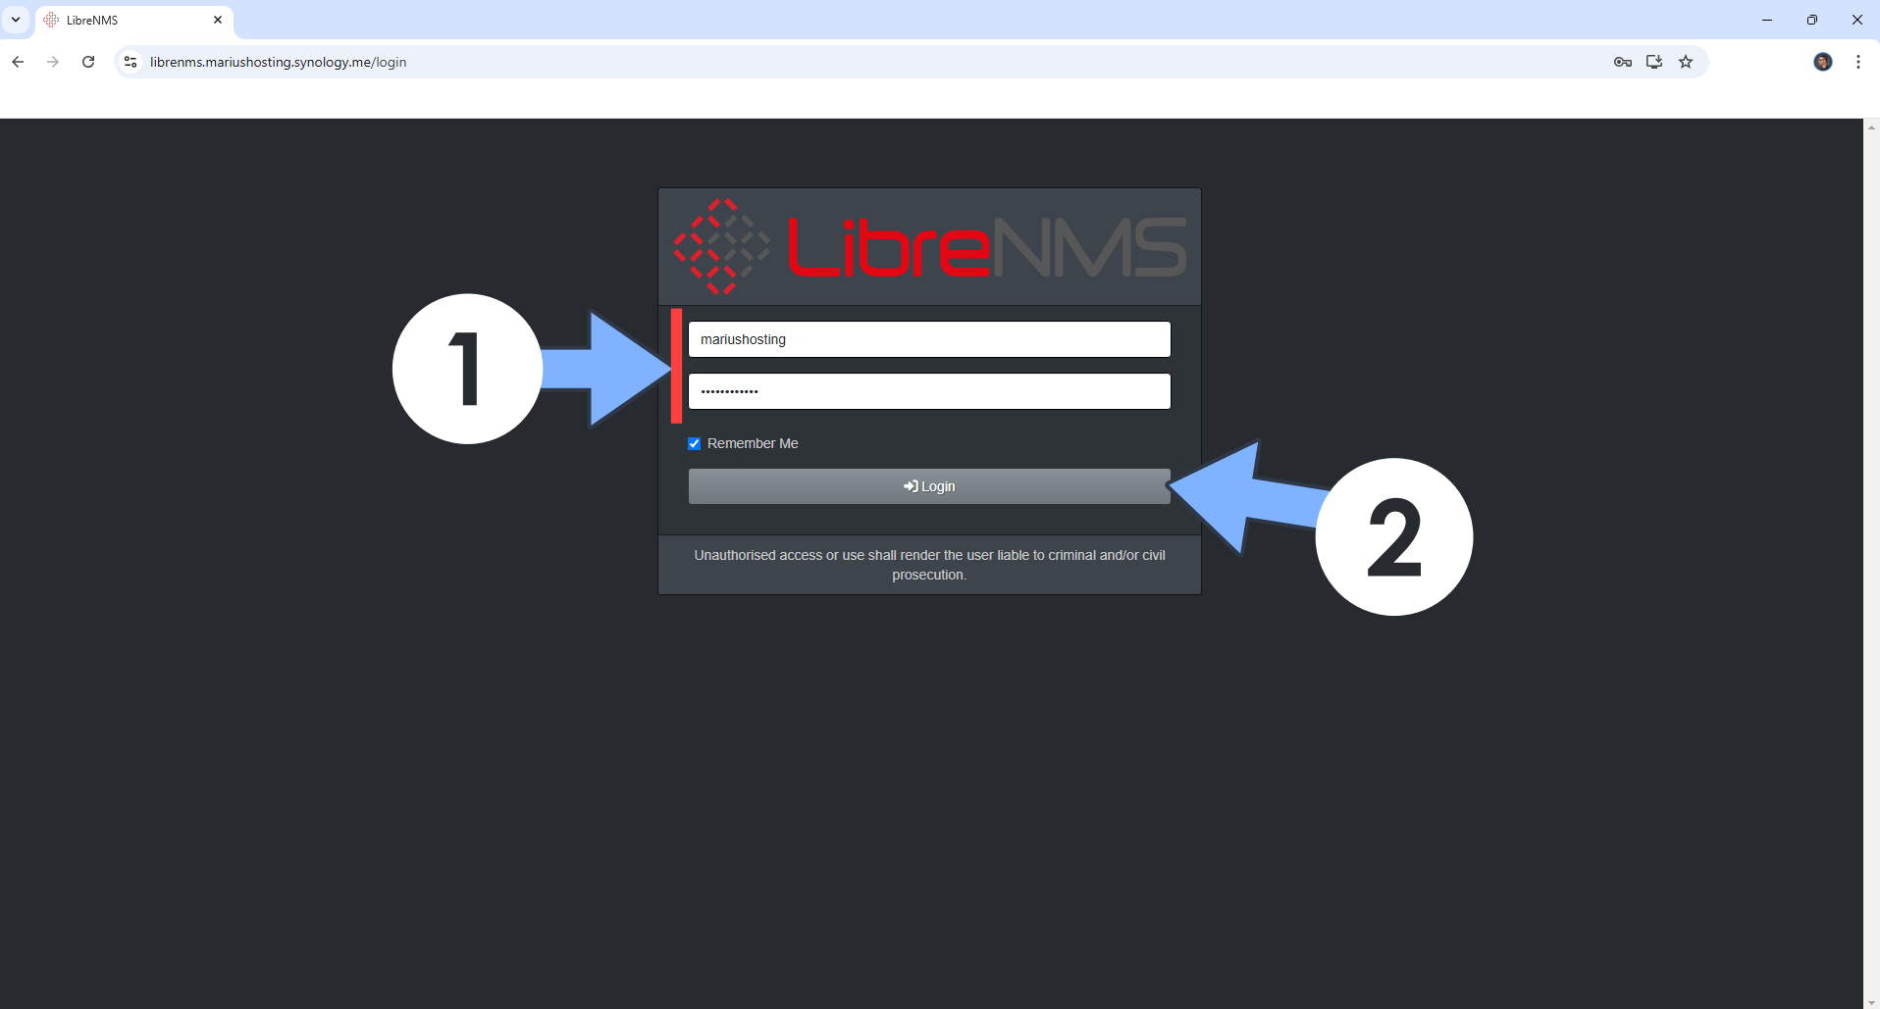Open the Chrome three-dot menu
1880x1009 pixels.
[x=1858, y=62]
